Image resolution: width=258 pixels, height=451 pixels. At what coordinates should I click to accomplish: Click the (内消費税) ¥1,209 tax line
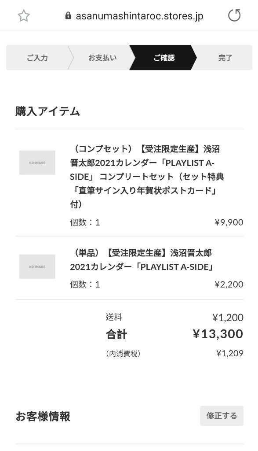pyautogui.click(x=174, y=354)
